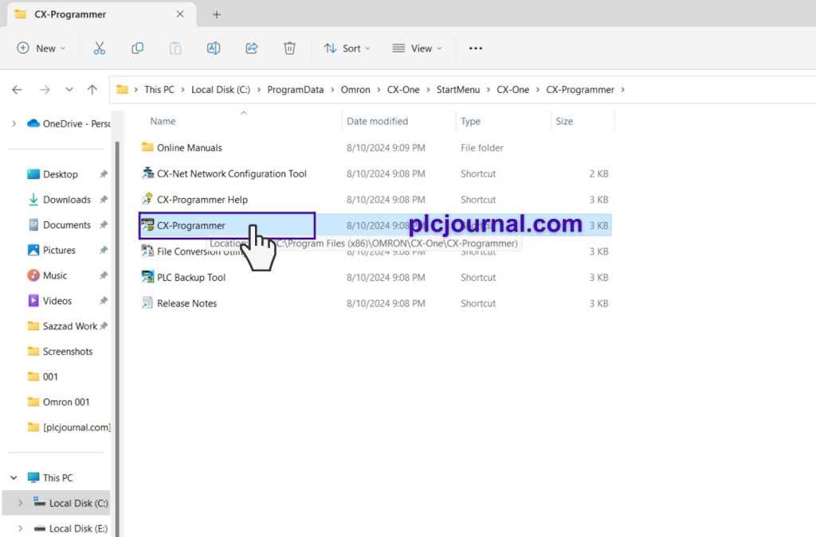
Task: Expand the Local Disk (C:) tree node
Action: pyautogui.click(x=20, y=504)
